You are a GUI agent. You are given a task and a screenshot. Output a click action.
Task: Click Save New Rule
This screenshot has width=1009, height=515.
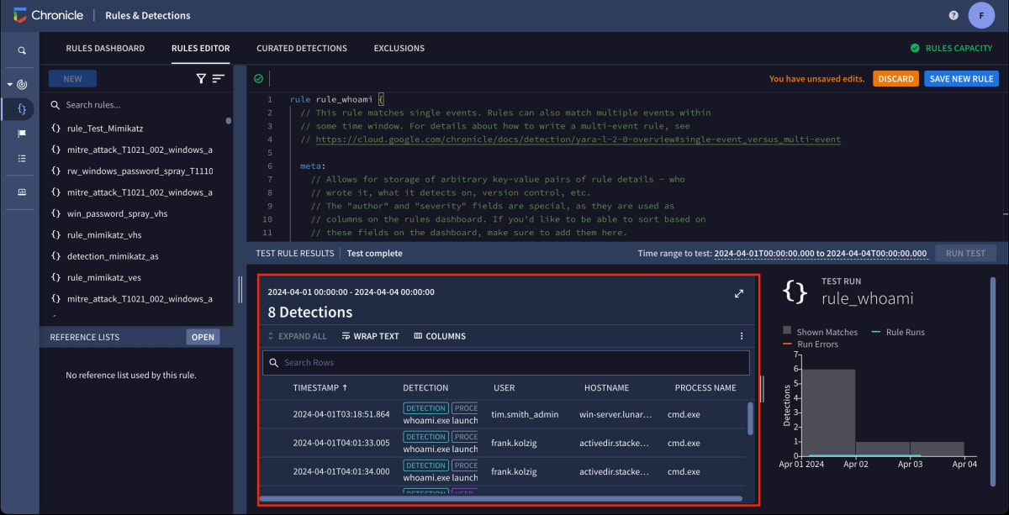pyautogui.click(x=961, y=79)
